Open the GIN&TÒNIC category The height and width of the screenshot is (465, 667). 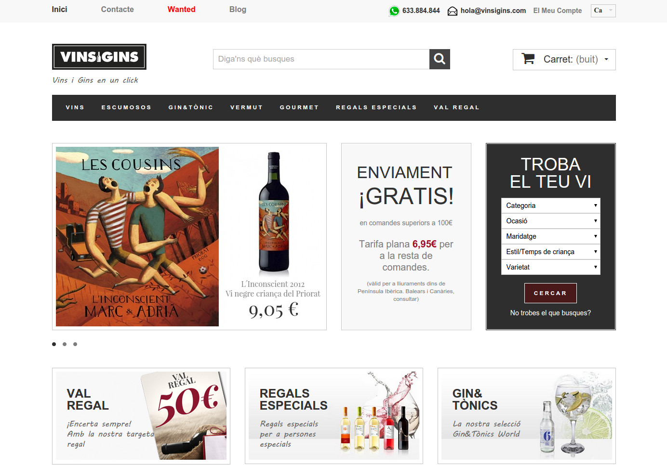click(x=191, y=107)
